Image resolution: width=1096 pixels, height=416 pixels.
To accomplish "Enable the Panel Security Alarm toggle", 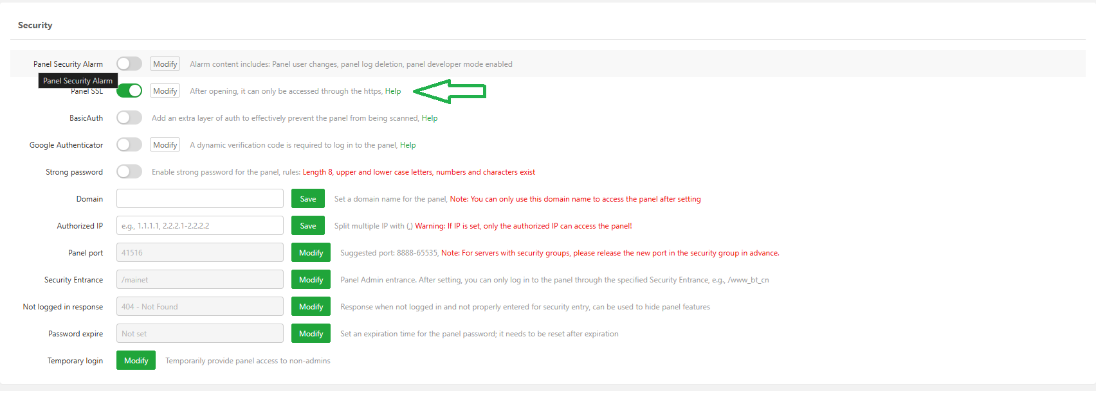I will [x=129, y=64].
